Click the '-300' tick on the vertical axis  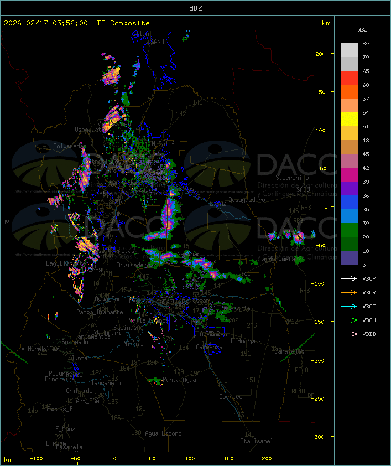tap(319, 437)
